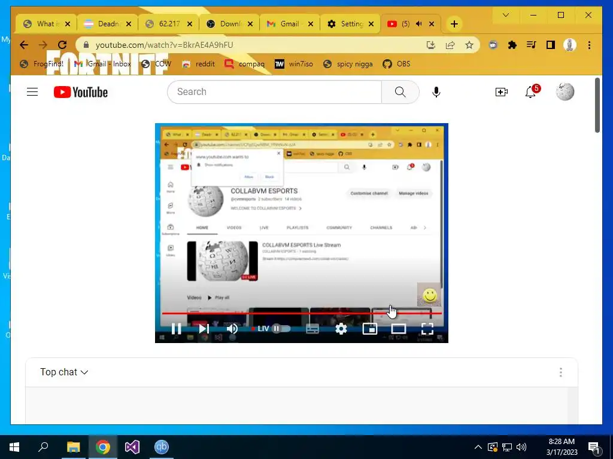Open the taskbar clock and date
Image resolution: width=613 pixels, height=459 pixels.
[562, 447]
